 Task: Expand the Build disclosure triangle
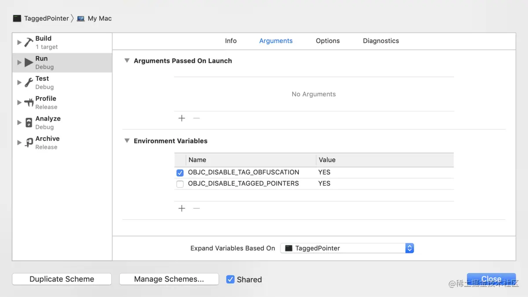pyautogui.click(x=19, y=42)
